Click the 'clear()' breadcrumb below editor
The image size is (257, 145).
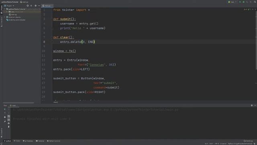55,102
